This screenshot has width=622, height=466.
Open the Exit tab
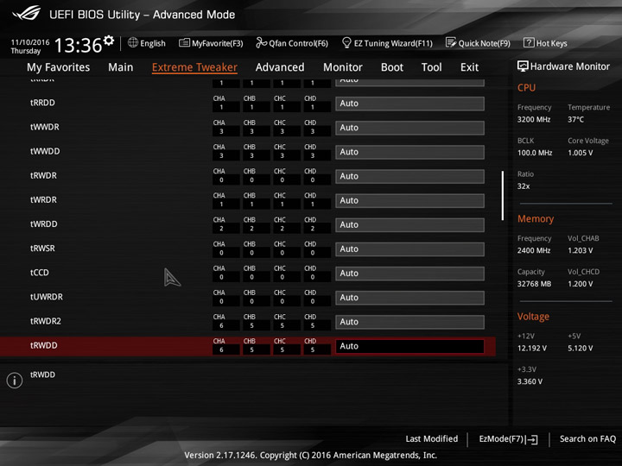click(469, 67)
